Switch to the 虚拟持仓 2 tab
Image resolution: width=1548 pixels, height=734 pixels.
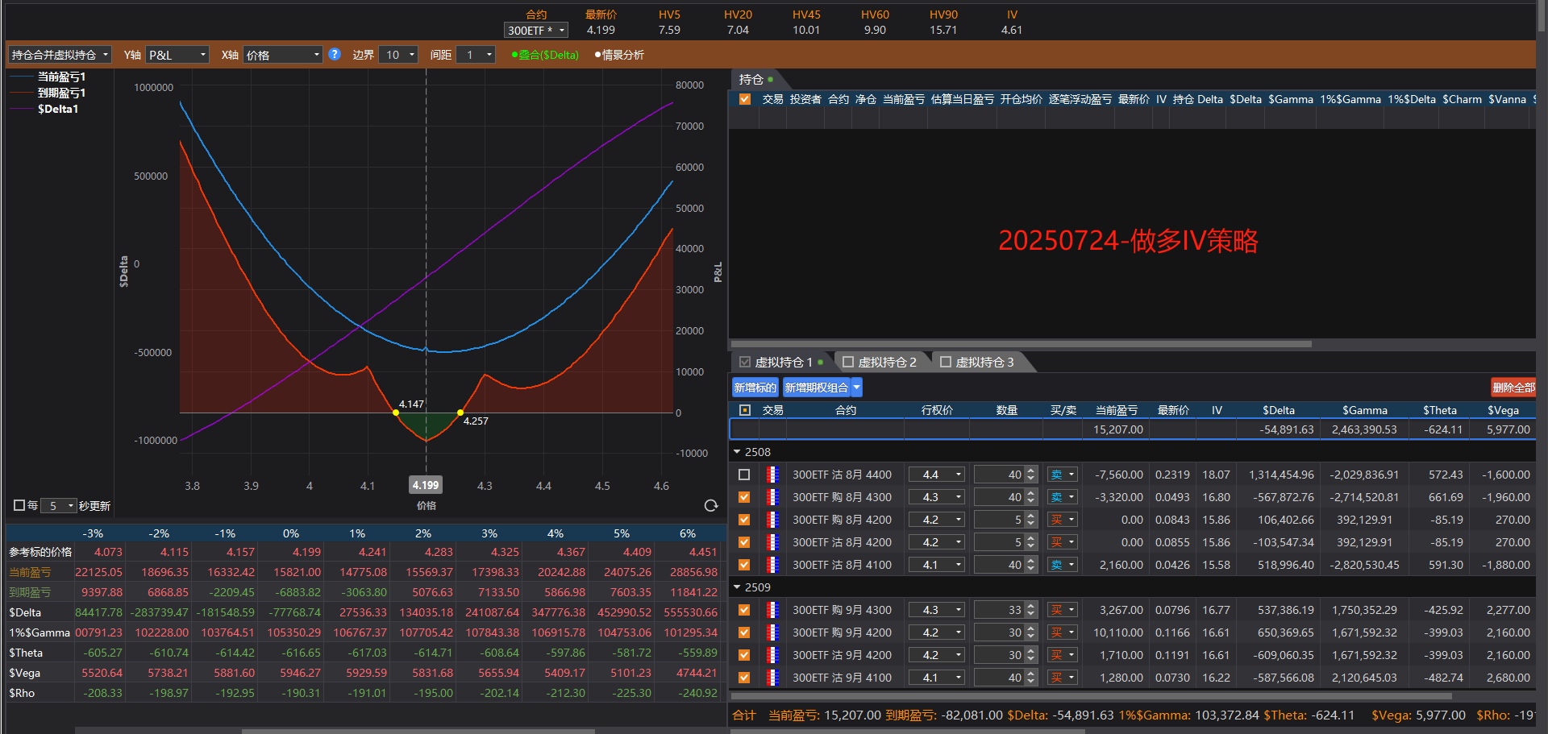click(x=880, y=363)
